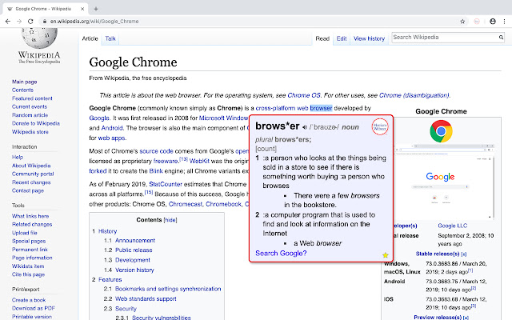This screenshot has height=320, width=512.
Task: Open Special pages in Tools
Action: coord(29,241)
